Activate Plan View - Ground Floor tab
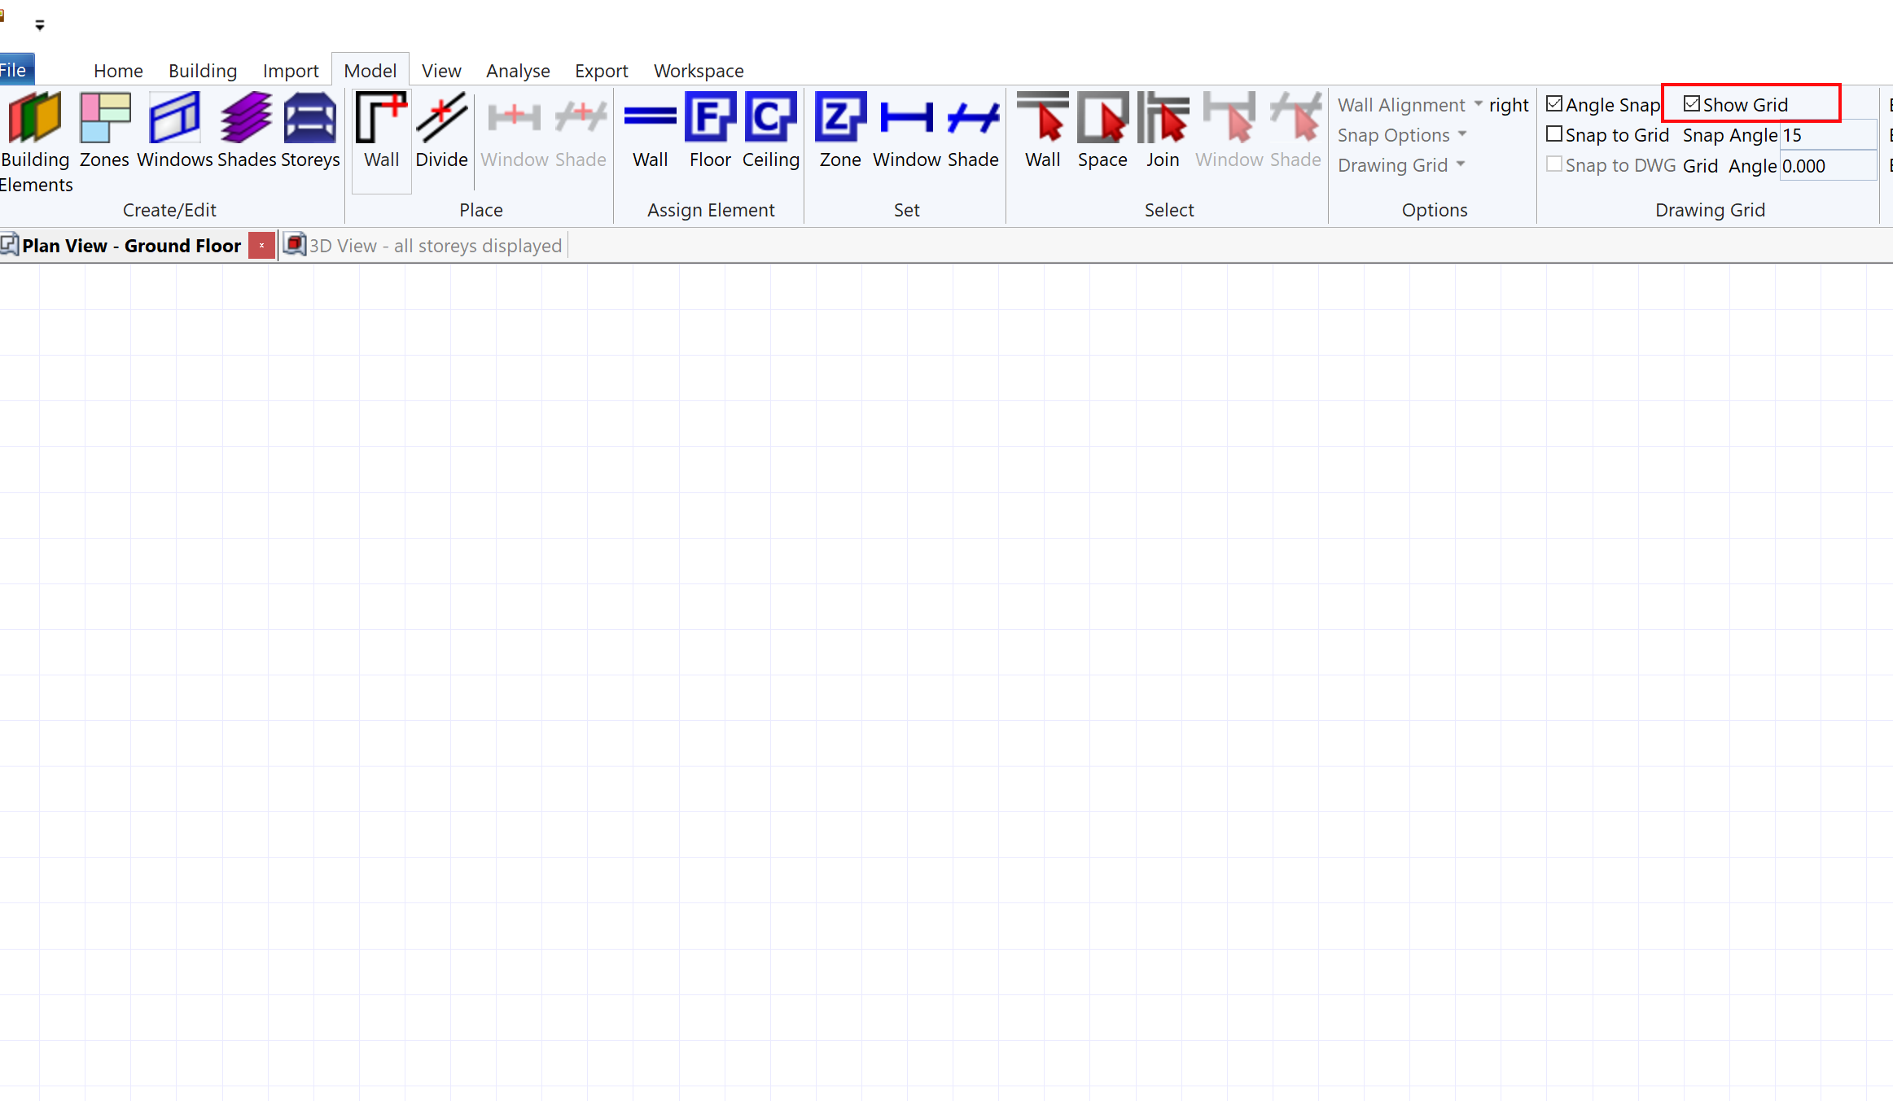 [x=131, y=246]
